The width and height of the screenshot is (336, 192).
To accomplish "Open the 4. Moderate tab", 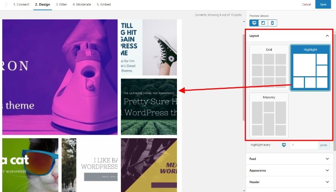I will [x=82, y=4].
